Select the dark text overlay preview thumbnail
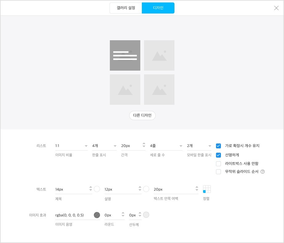284x243 pixels. tap(125, 55)
